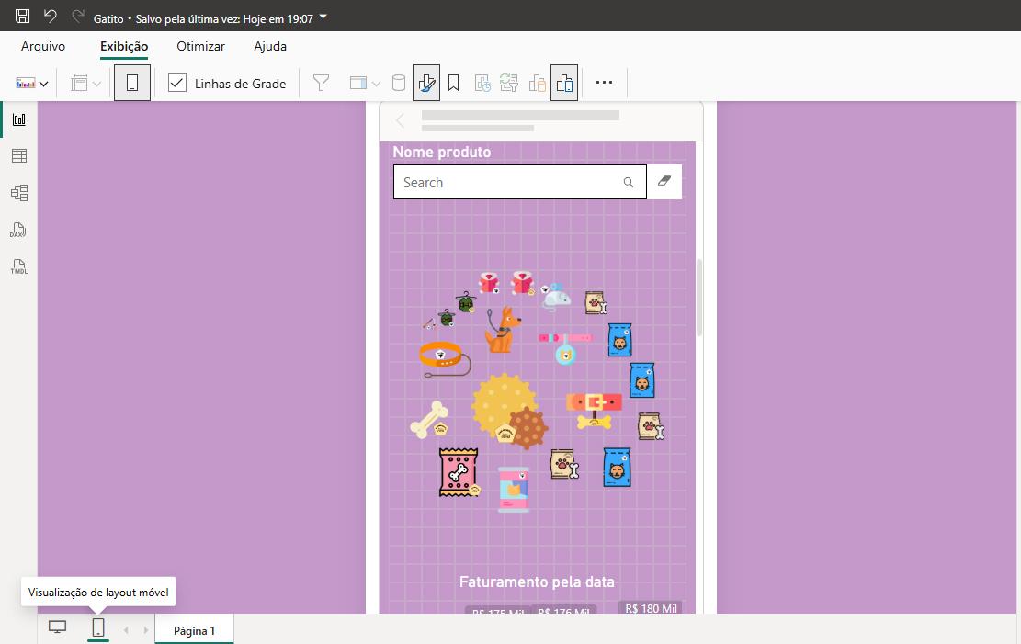Click the R$ 180 Mil data label
The image size is (1021, 644).
point(651,608)
